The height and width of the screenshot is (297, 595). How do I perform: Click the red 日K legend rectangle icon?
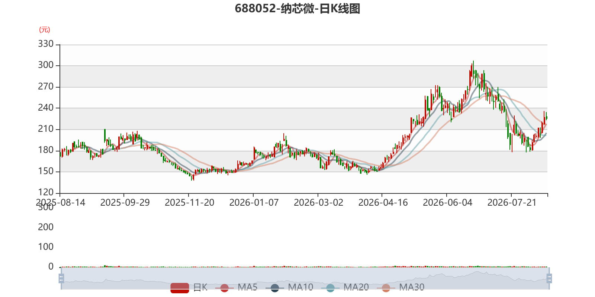tap(180, 288)
